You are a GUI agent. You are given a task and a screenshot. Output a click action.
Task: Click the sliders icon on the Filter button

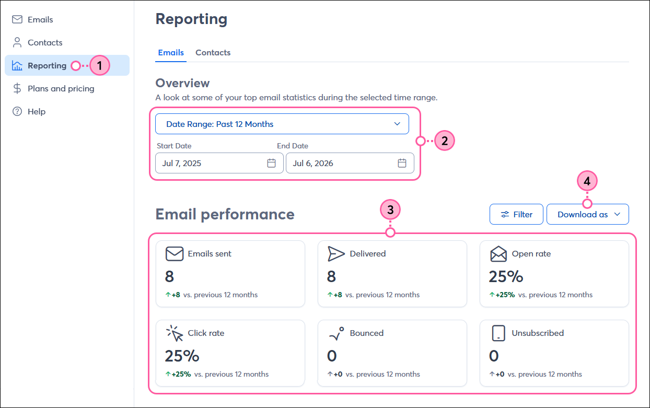coord(505,214)
